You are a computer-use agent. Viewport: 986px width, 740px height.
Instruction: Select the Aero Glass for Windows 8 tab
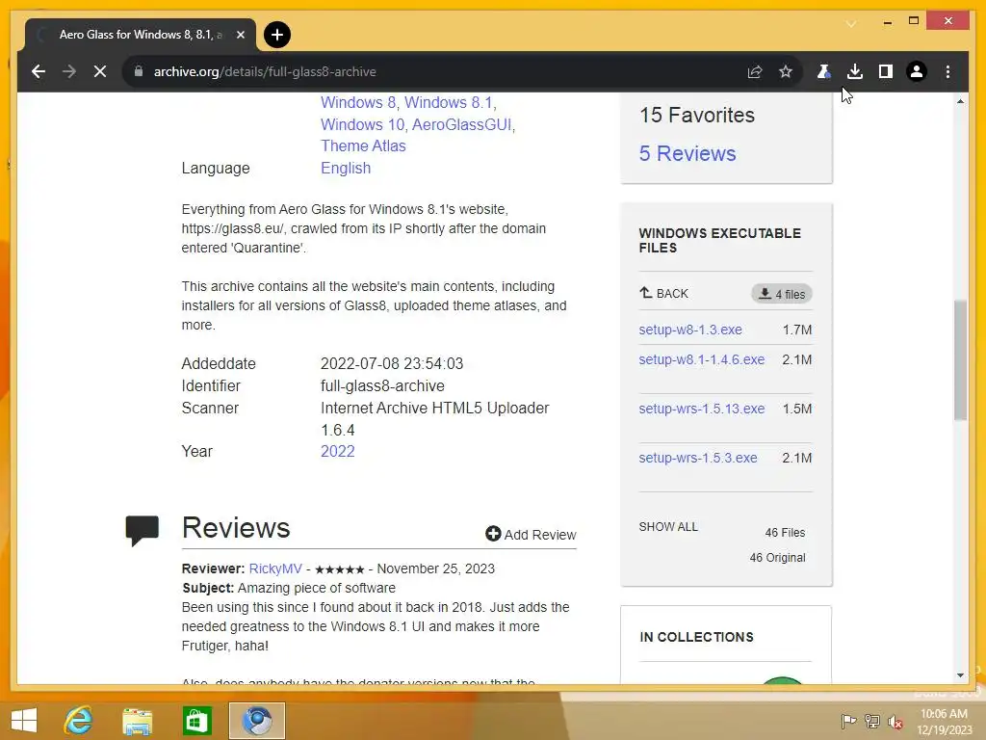141,35
